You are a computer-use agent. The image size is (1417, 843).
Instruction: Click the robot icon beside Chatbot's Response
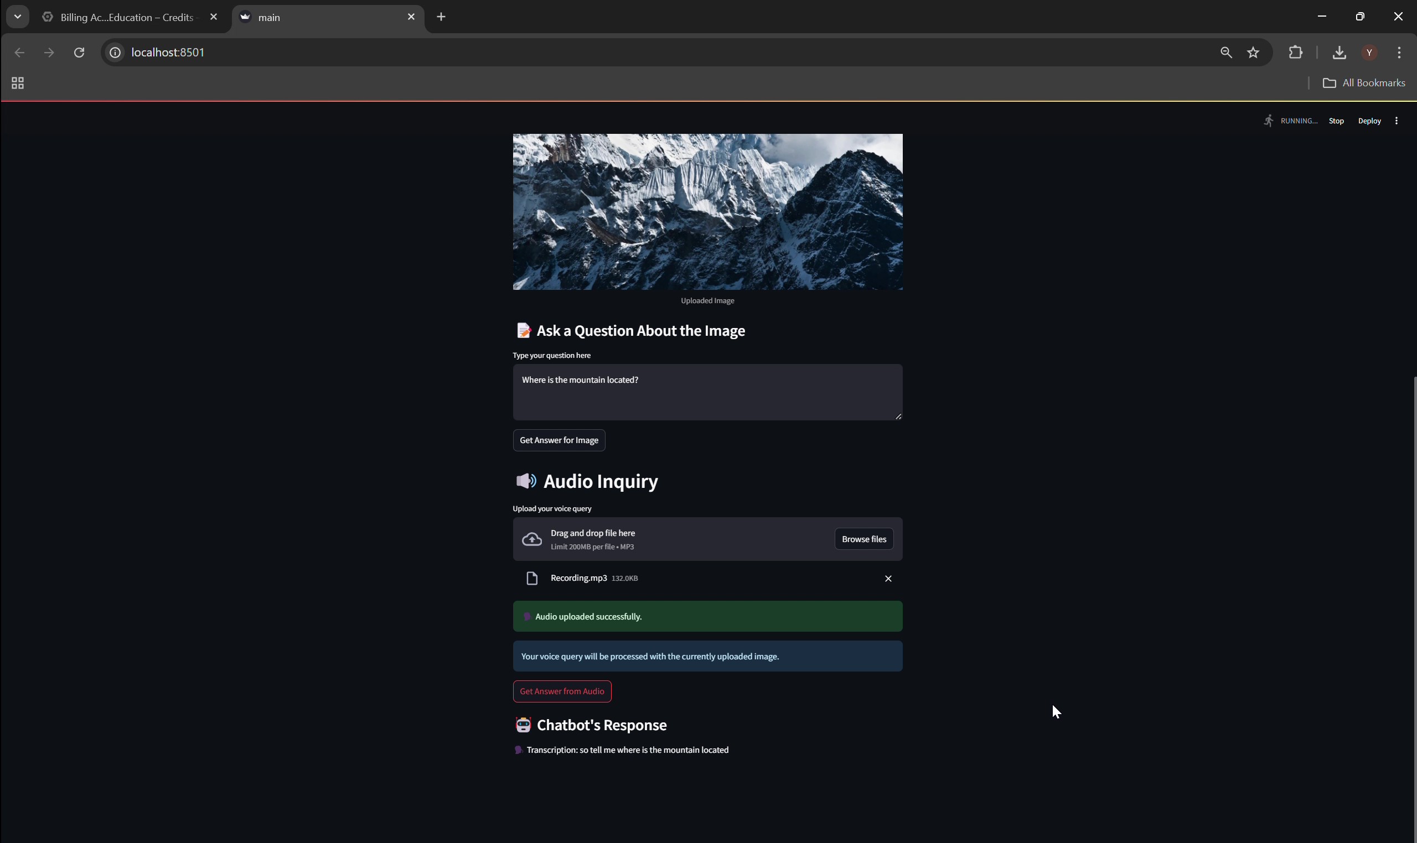click(x=523, y=725)
